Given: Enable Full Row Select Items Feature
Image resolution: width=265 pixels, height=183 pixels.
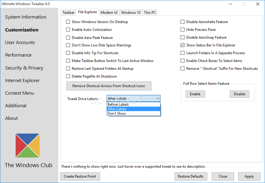Looking at the screenshot, I should pos(195,94).
